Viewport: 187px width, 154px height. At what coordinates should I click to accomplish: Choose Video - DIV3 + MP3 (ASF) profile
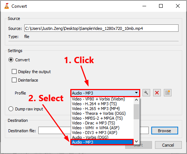click(102, 133)
